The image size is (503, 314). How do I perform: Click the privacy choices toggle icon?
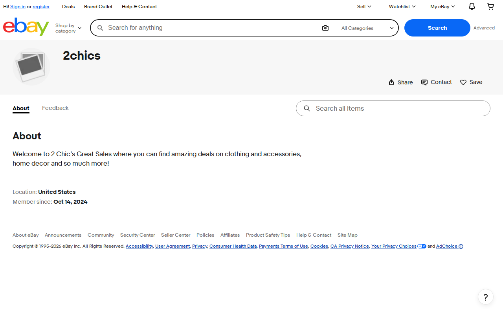click(422, 246)
